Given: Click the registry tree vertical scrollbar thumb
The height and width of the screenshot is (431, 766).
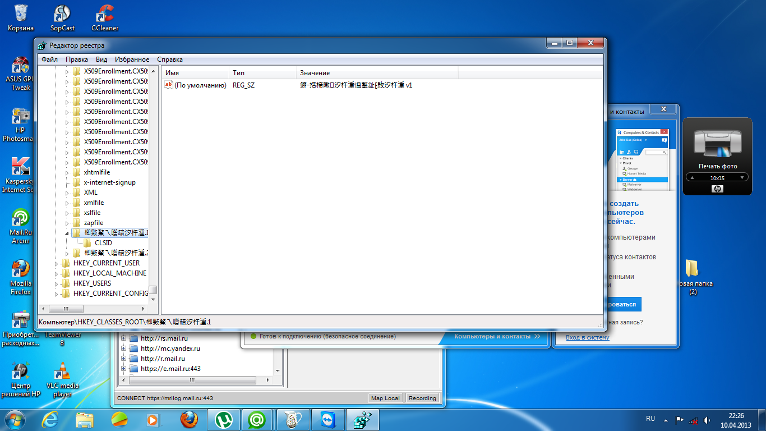Looking at the screenshot, I should tap(153, 290).
